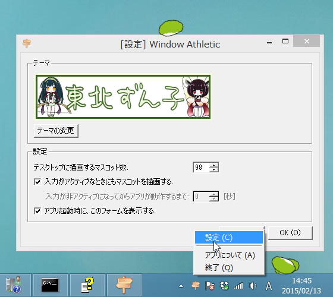The image size is (333, 297).
Task: Click inside the mascot count field showing 98
Action: [201, 167]
